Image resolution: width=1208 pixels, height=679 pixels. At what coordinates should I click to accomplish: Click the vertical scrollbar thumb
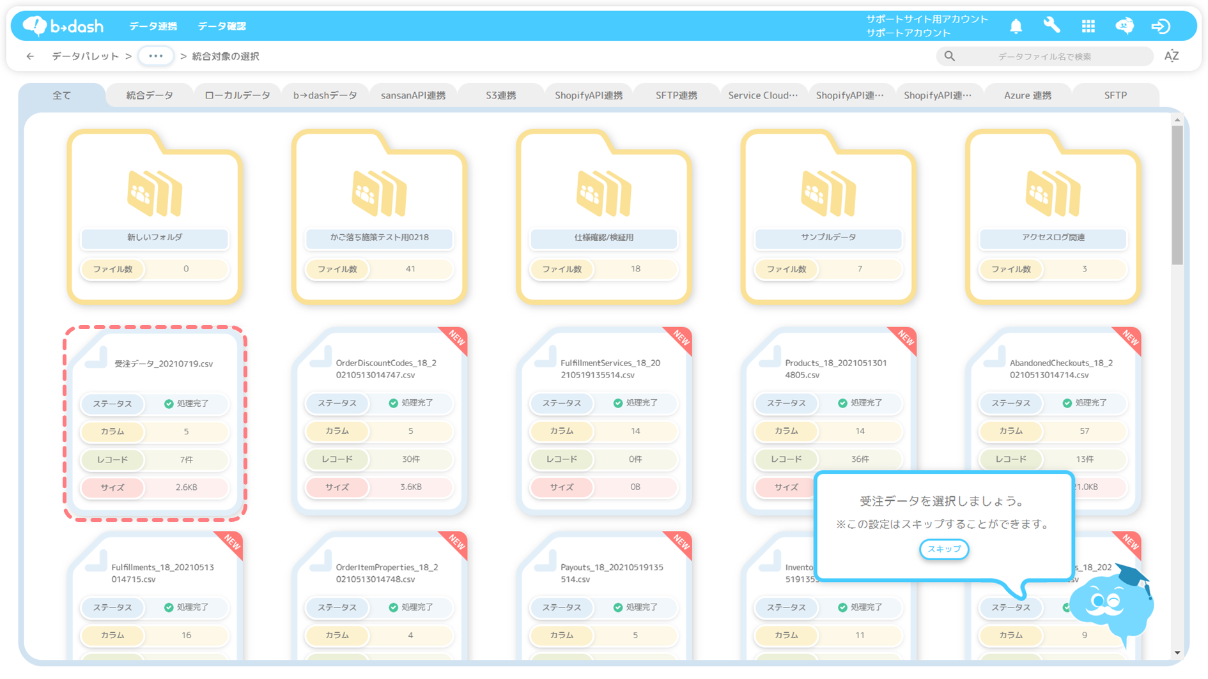(x=1177, y=194)
